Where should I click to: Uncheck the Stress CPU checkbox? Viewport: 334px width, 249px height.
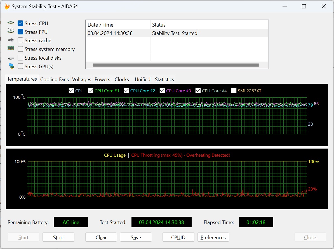(x=20, y=23)
